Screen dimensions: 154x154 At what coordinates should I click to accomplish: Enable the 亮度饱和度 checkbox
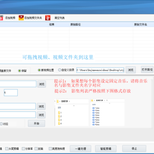50,149
